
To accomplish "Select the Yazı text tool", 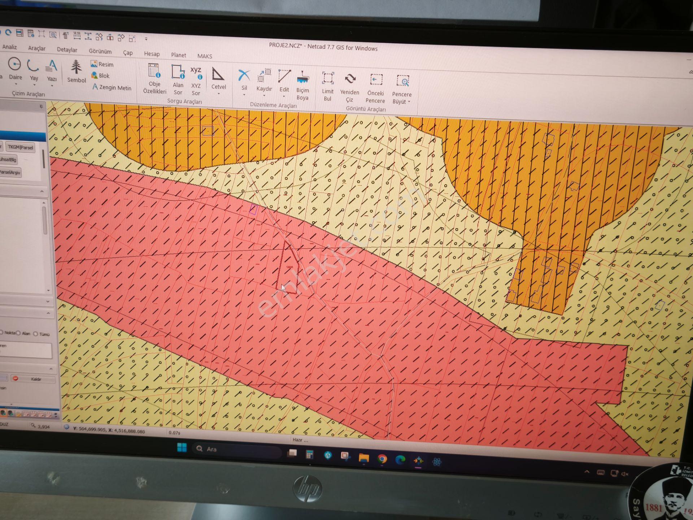I will point(52,70).
